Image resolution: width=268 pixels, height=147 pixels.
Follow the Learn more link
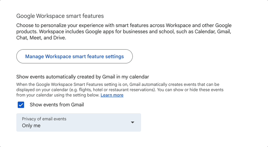[112, 95]
